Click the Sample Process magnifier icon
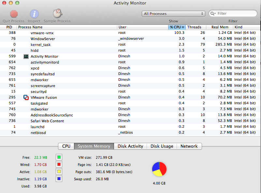This screenshot has height=193, width=261. (x=57, y=13)
